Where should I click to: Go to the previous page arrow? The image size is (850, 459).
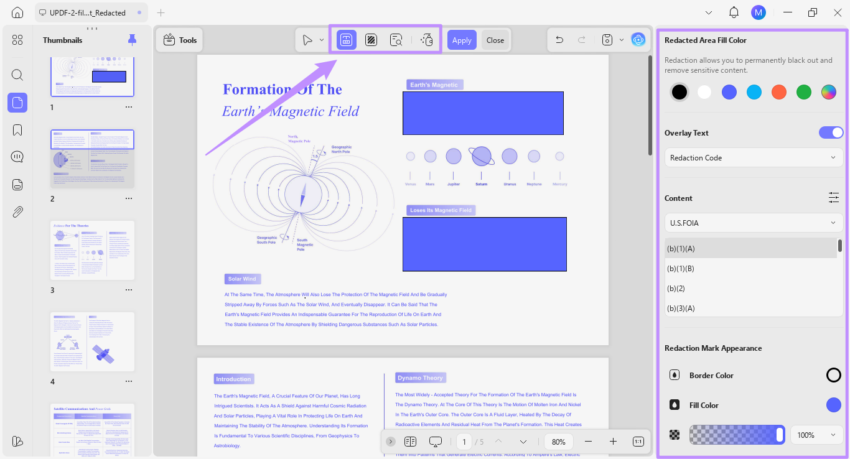[x=498, y=442]
